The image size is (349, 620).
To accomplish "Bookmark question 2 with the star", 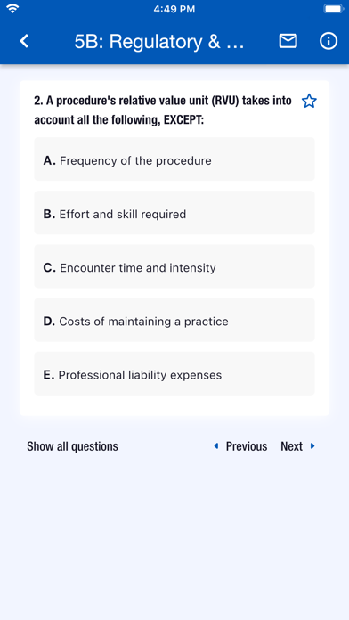I will (309, 102).
